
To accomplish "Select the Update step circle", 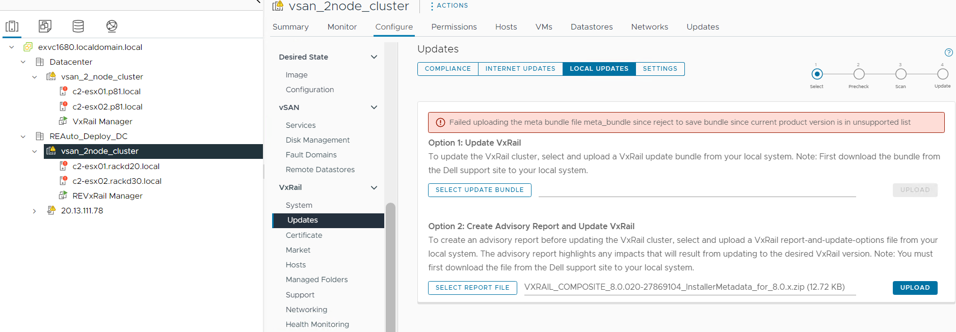I will [x=943, y=74].
